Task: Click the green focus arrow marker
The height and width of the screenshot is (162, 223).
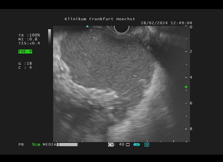Action: coord(186,87)
